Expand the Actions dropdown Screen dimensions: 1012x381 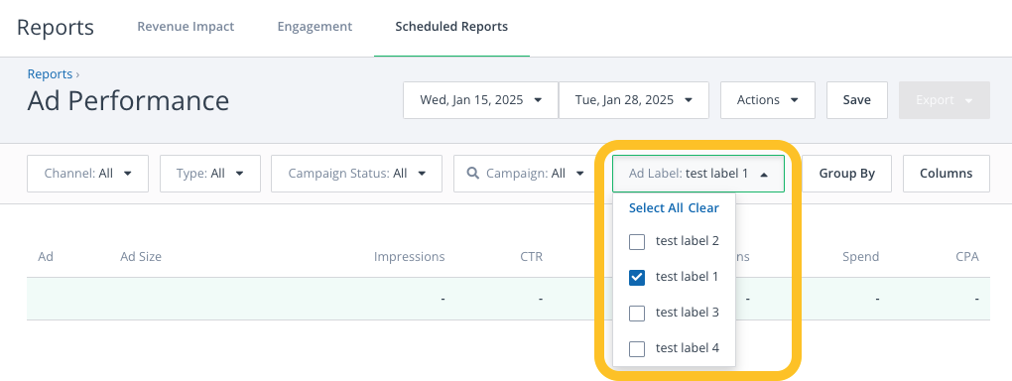(767, 100)
